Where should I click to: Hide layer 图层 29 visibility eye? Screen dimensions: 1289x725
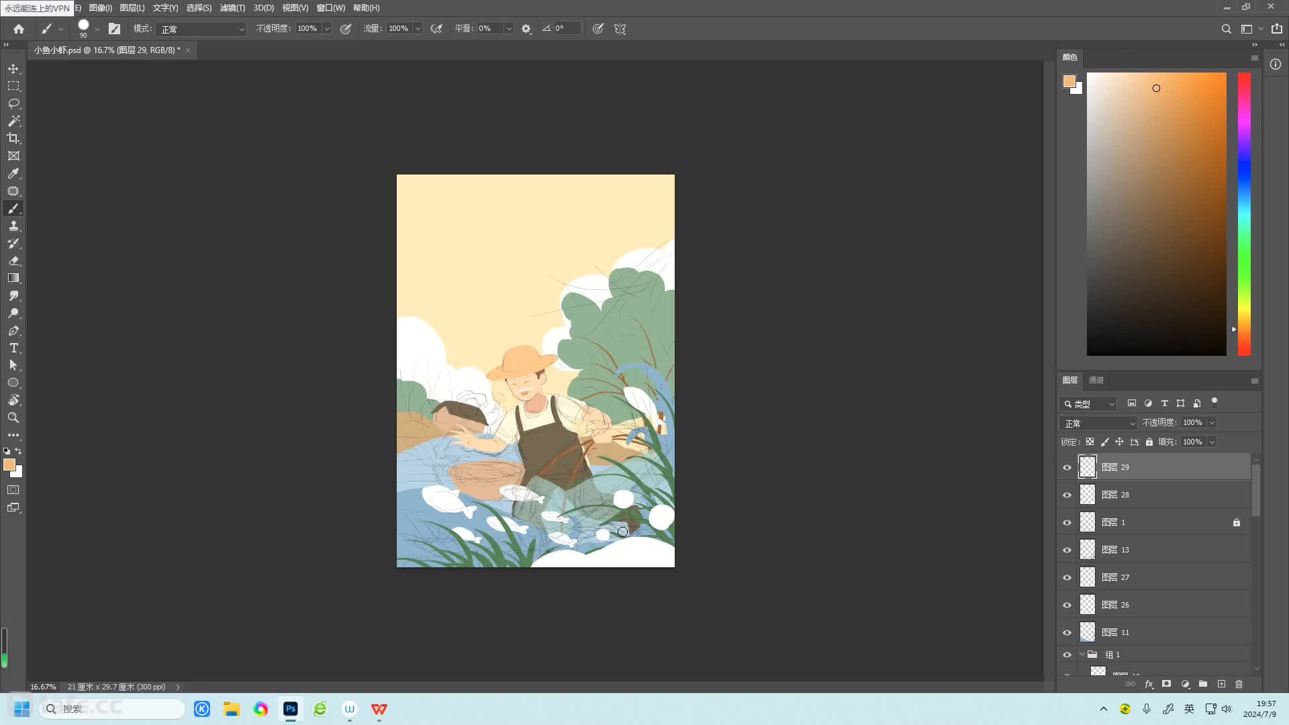[x=1067, y=467]
